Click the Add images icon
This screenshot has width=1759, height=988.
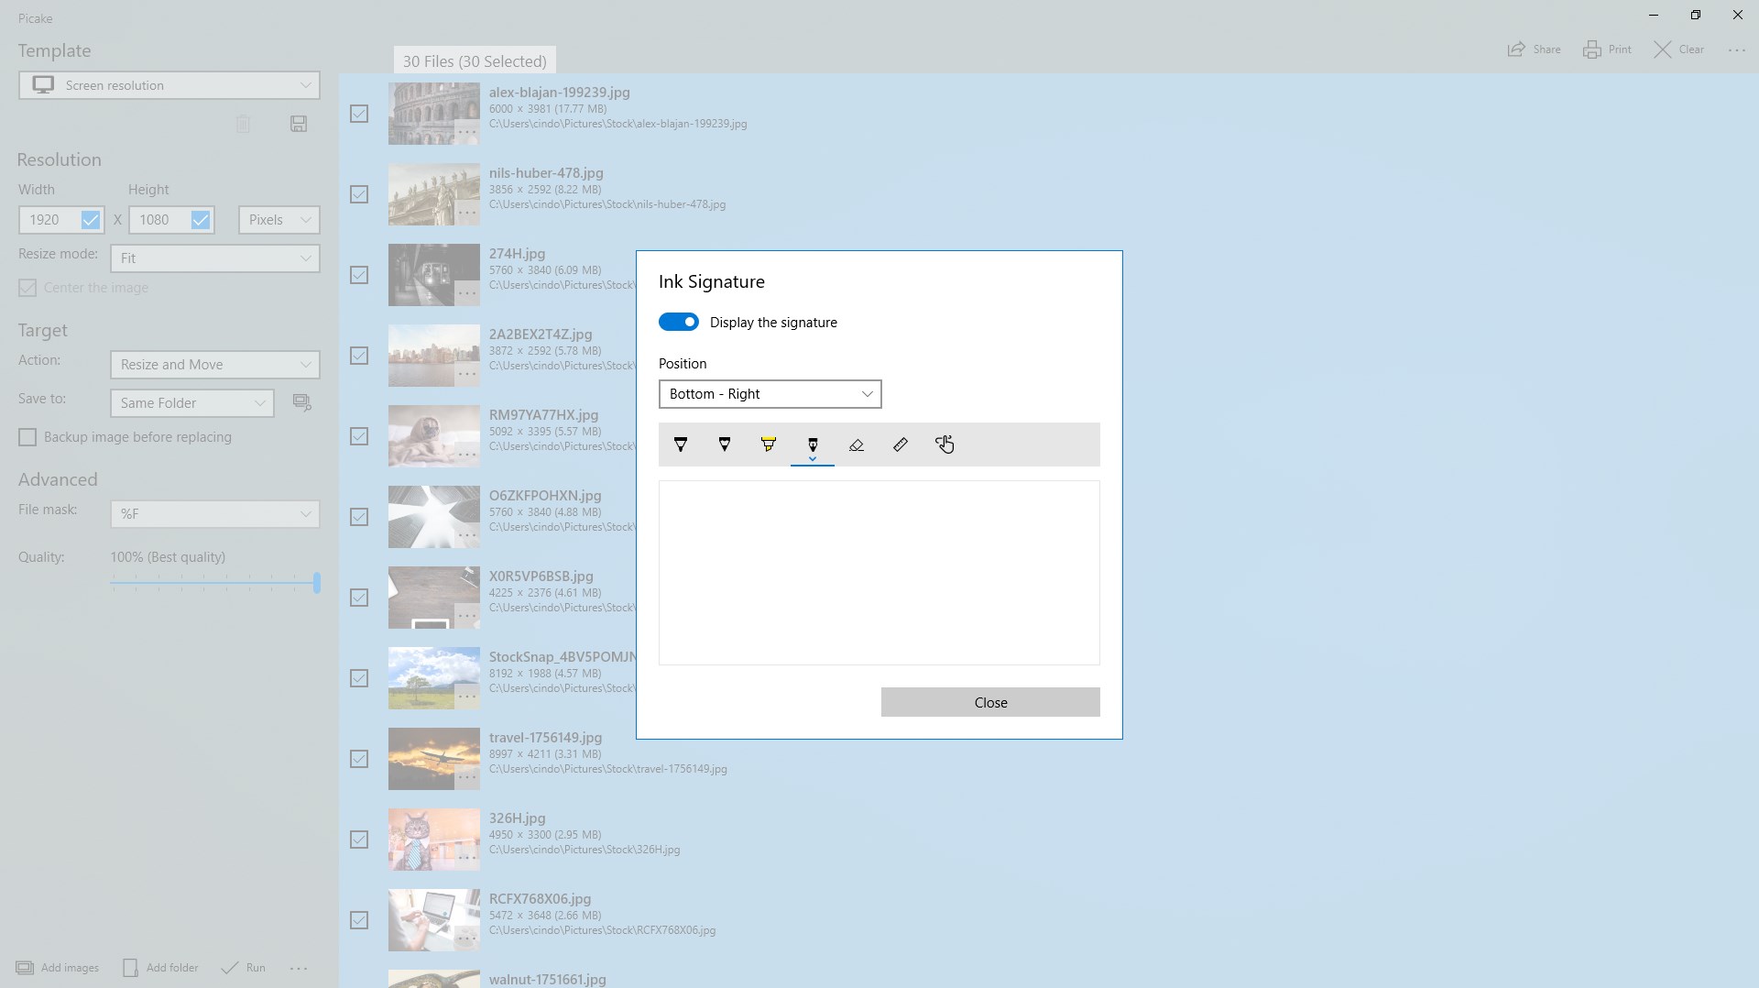[25, 968]
